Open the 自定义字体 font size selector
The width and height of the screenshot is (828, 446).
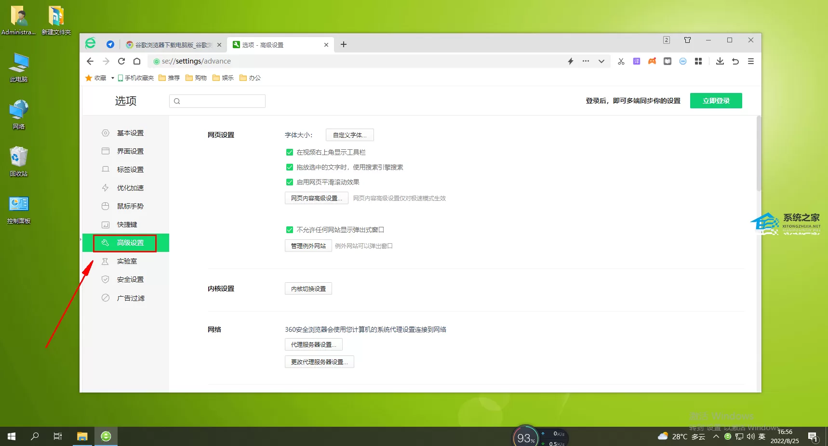tap(349, 135)
